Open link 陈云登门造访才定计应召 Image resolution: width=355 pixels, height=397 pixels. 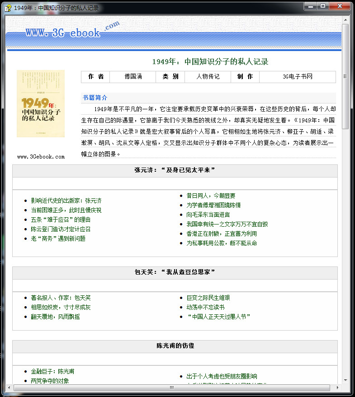(61, 229)
